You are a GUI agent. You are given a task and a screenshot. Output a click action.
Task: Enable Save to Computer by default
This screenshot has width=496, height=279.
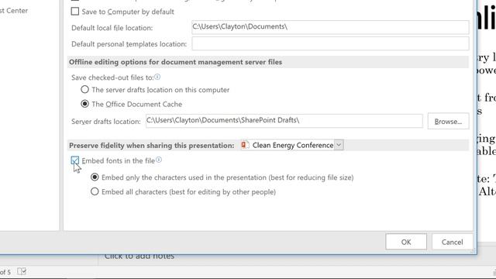(75, 12)
